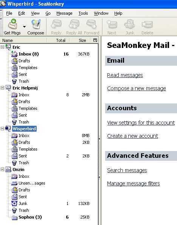Open the Go menu
Viewport: 177px width, 225px height.
coord(48,13)
